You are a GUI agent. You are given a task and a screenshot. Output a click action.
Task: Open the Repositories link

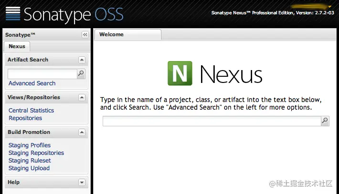25,118
